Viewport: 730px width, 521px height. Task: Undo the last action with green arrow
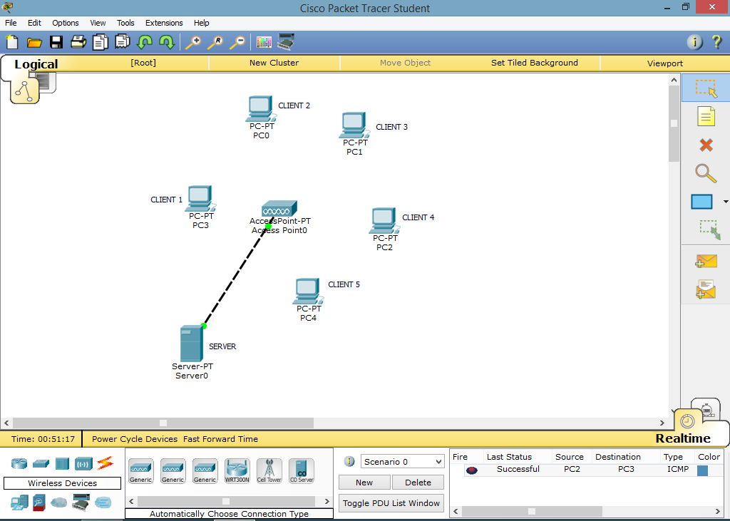point(144,42)
